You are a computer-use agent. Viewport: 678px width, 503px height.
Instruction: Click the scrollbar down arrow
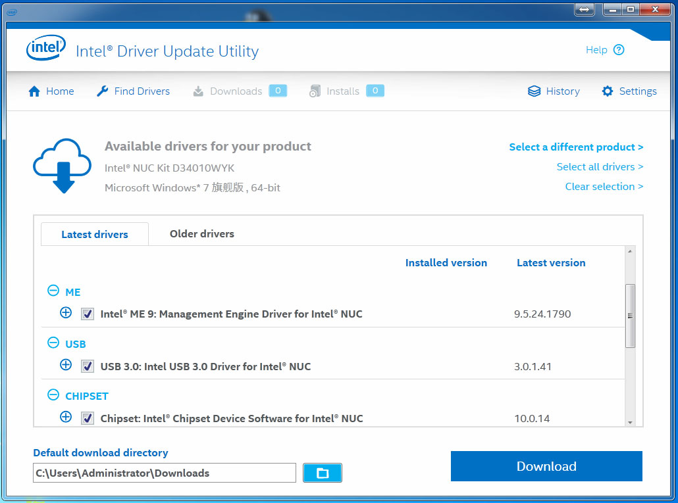(630, 422)
